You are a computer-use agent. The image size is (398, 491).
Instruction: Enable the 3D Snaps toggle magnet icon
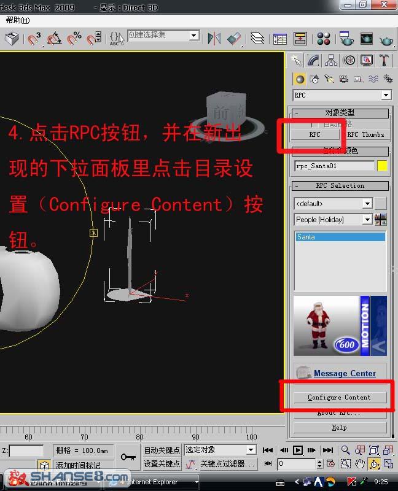pyautogui.click(x=34, y=39)
